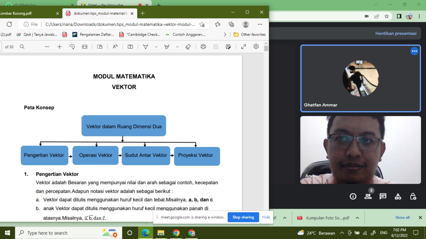Open Meet activities shapes icon

[x=398, y=196]
